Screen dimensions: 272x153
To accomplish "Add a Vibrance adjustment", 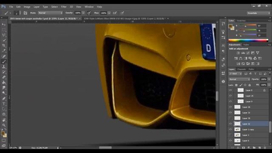I will tap(258, 53).
